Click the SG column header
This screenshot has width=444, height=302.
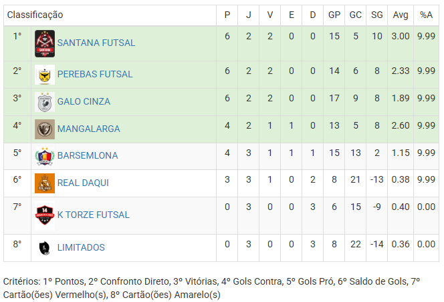pyautogui.click(x=377, y=15)
